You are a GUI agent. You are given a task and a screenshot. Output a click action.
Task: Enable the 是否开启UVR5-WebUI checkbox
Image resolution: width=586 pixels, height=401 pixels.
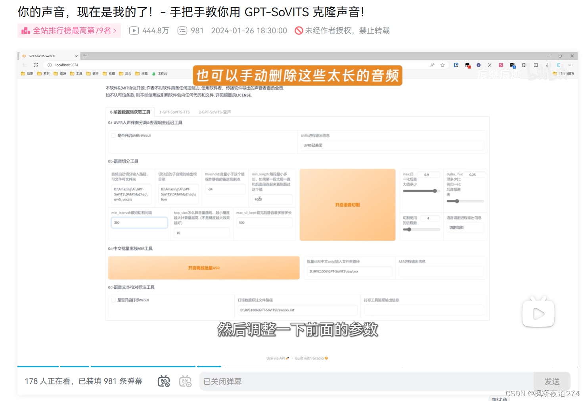pyautogui.click(x=113, y=135)
